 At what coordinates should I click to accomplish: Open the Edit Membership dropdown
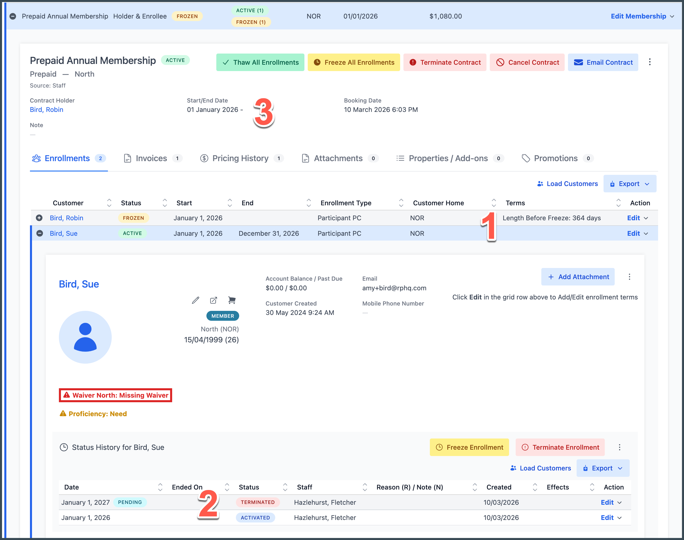pos(642,16)
